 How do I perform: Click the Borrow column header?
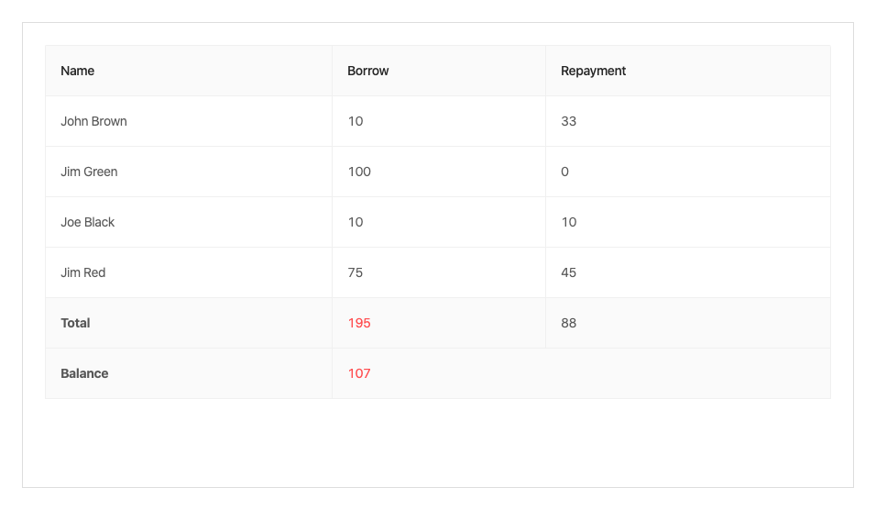pos(368,71)
